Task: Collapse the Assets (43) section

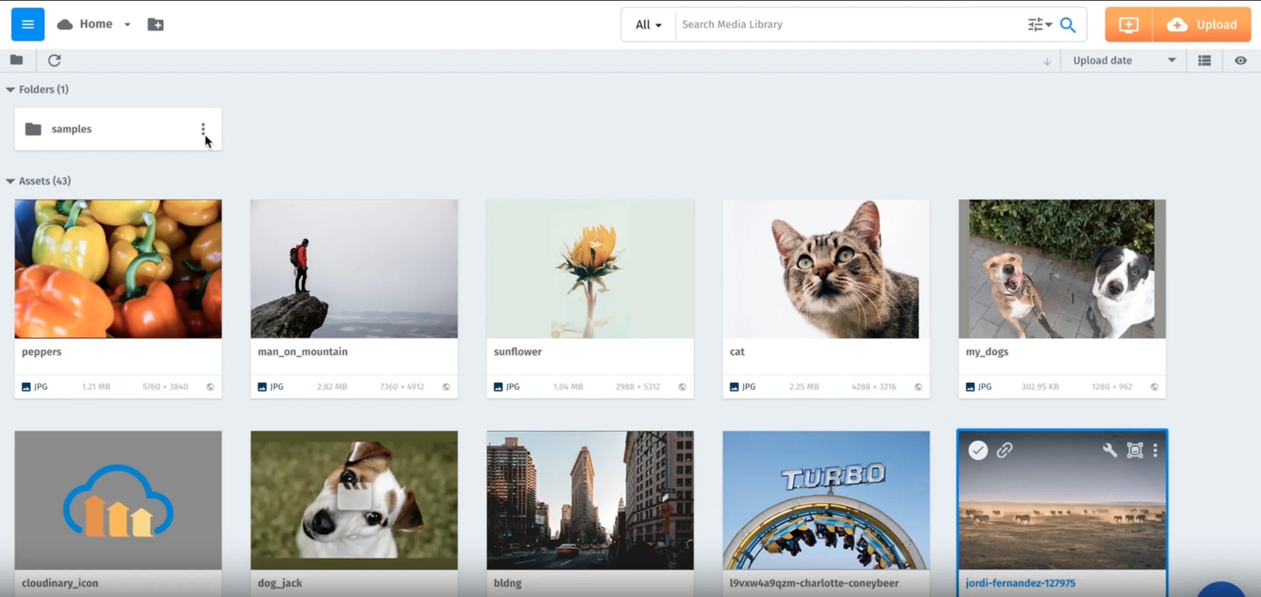Action: pos(10,181)
